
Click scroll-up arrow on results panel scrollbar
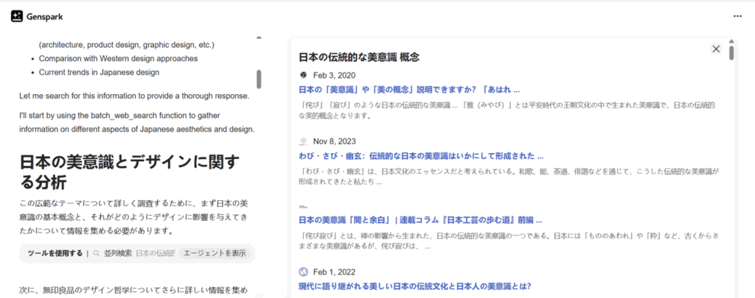pos(731,41)
